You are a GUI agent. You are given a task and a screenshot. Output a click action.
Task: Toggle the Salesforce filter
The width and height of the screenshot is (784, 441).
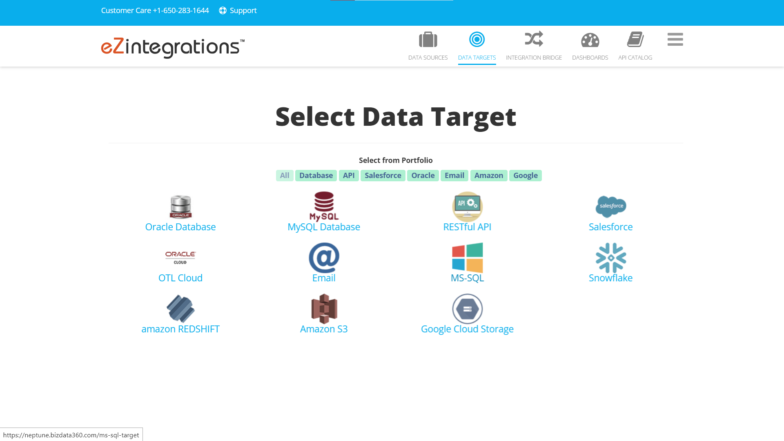[383, 175]
